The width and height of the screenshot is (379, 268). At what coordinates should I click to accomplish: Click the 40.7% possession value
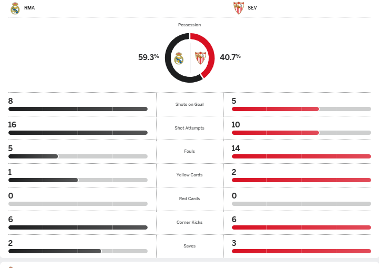click(x=230, y=57)
